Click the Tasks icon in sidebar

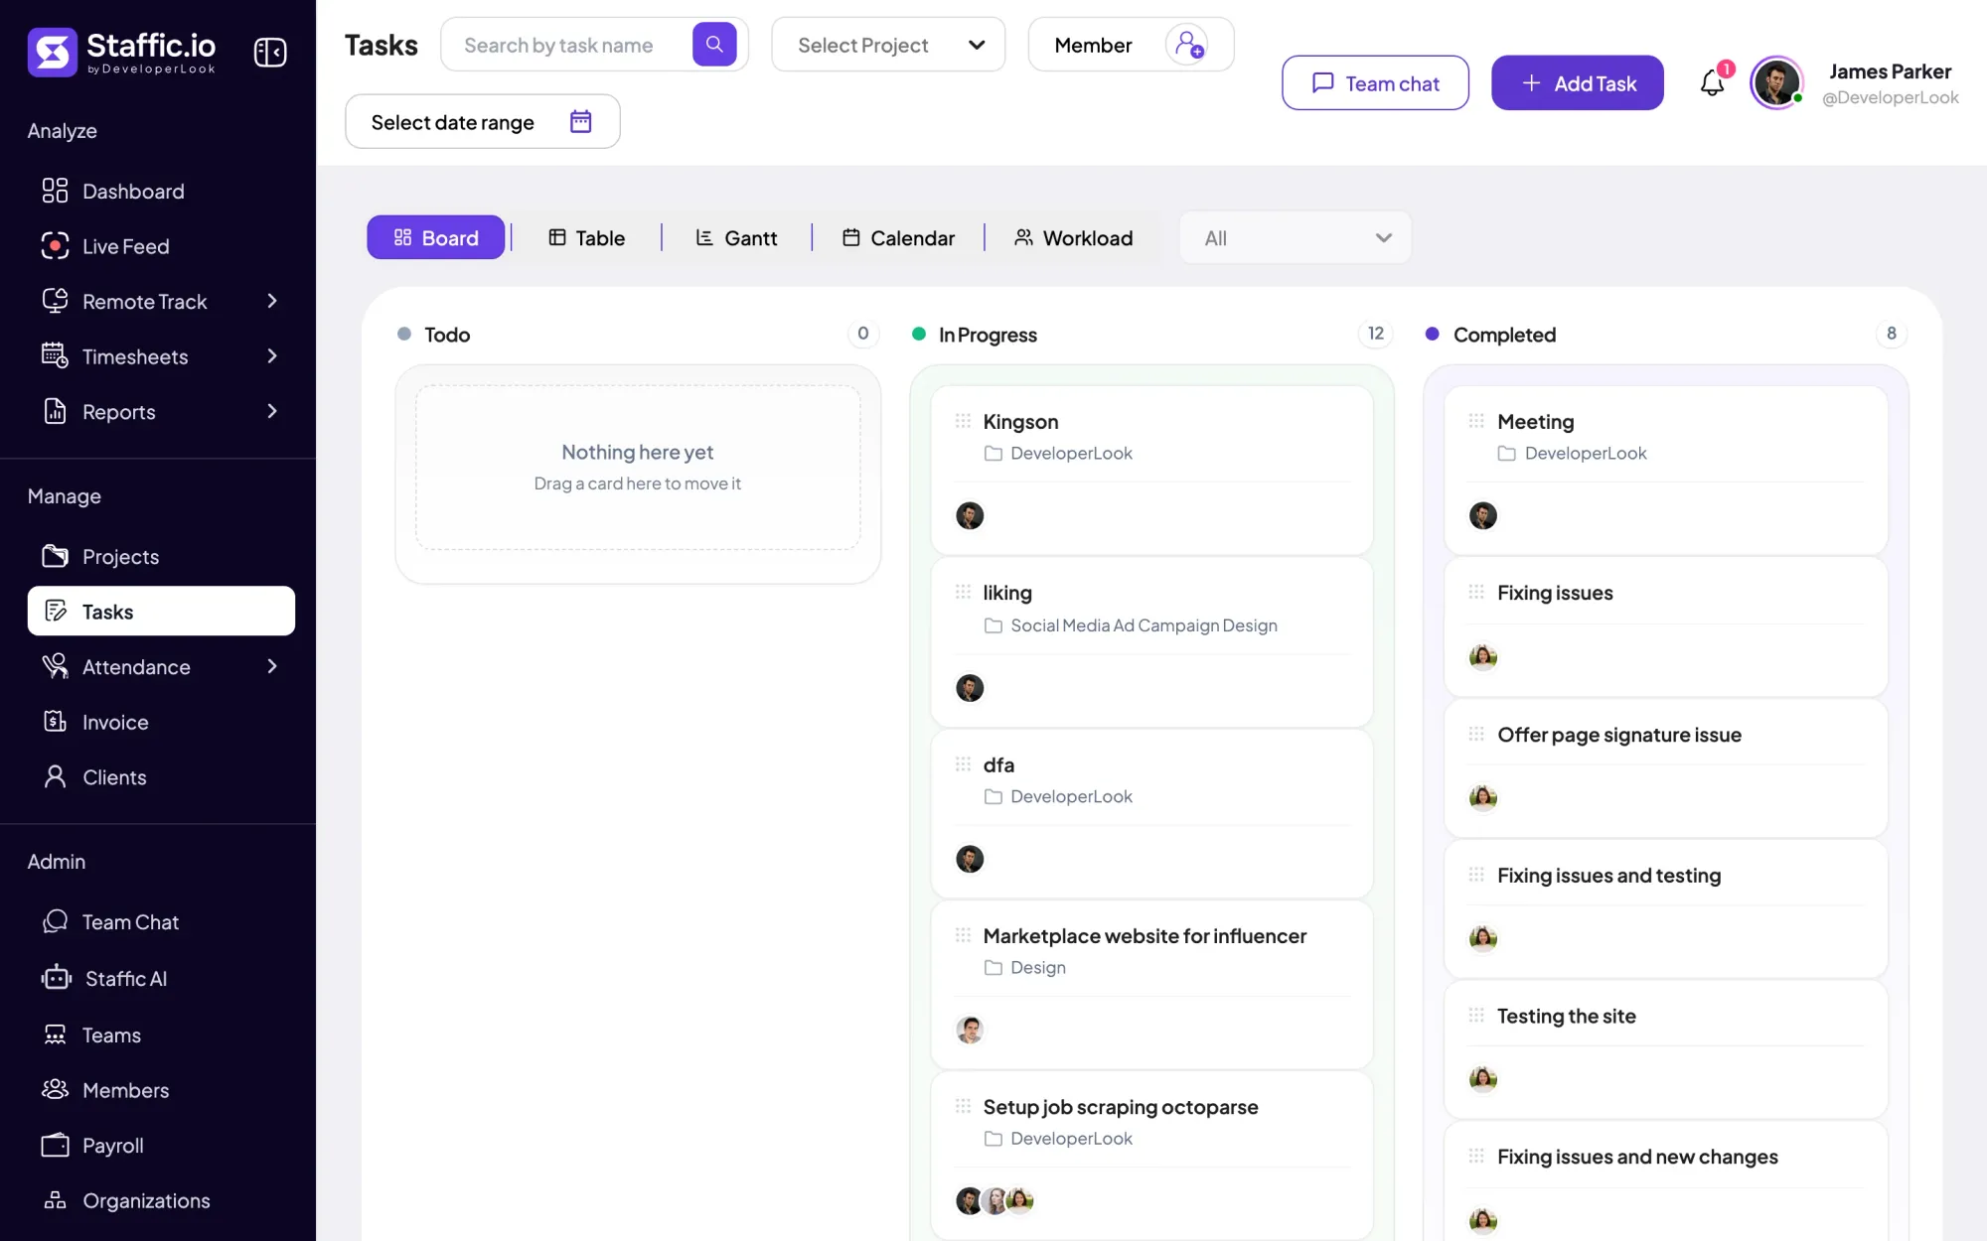pos(56,612)
